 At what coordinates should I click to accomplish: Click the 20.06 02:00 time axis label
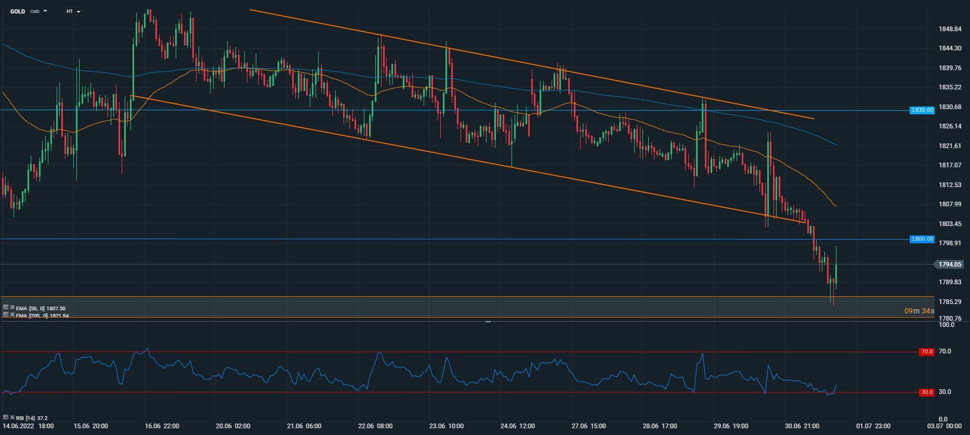click(233, 426)
